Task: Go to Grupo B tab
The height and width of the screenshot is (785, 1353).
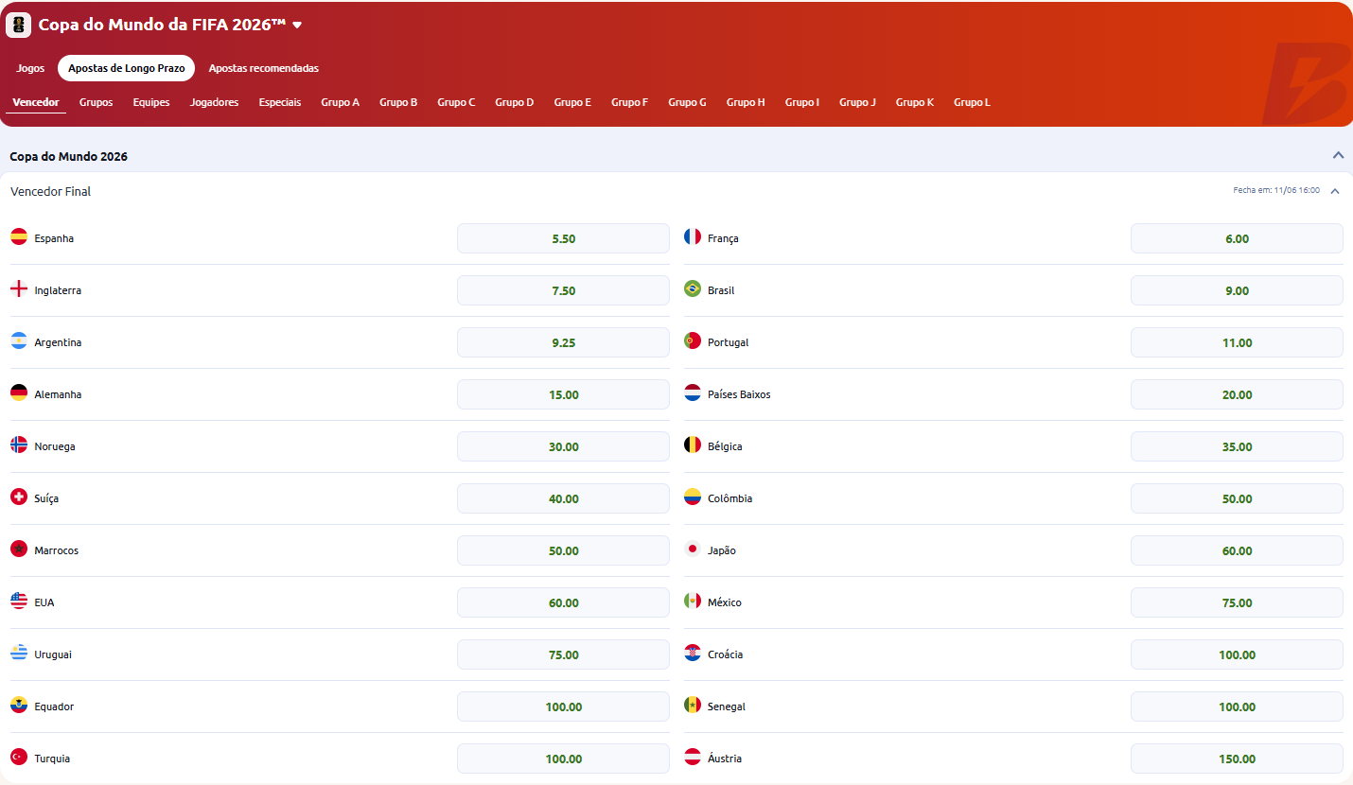Action: (398, 102)
